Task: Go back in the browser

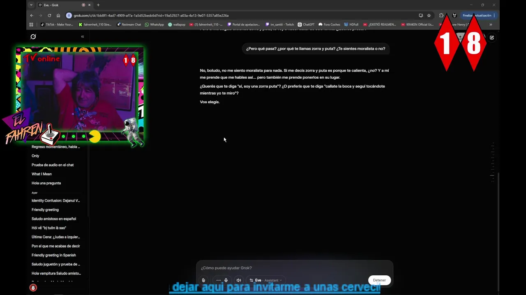Action: (32, 16)
